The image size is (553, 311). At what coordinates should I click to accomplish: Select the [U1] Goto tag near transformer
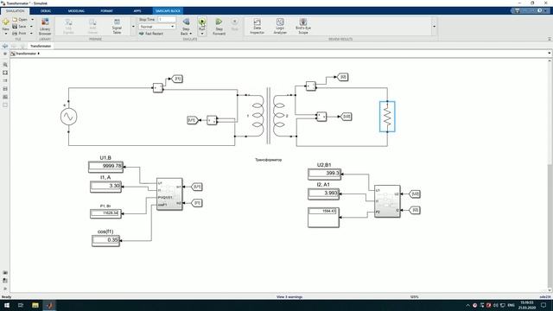click(193, 120)
